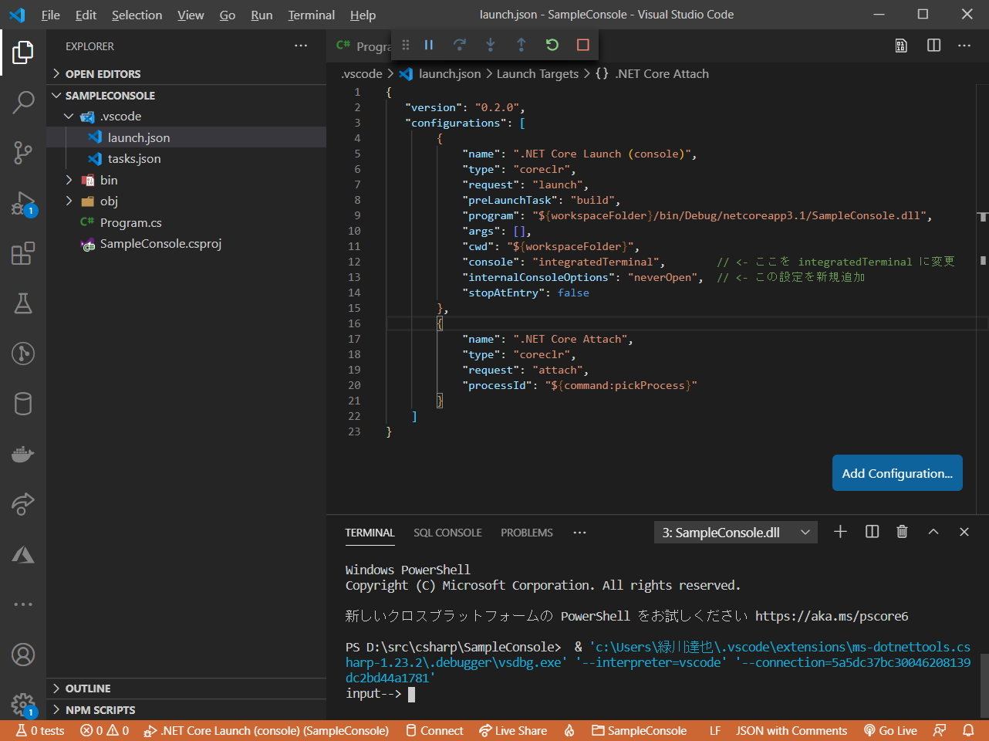Step into in debug toolbar

tap(491, 46)
